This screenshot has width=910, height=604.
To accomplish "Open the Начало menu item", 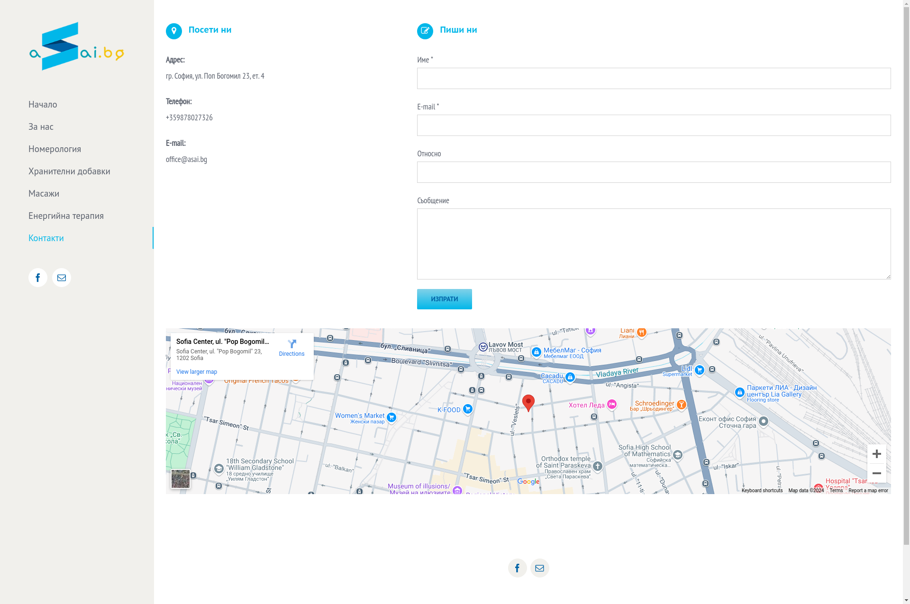I will pos(43,105).
